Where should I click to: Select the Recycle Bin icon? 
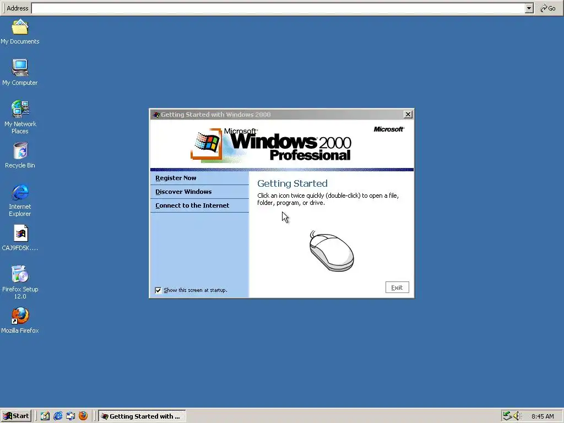[20, 156]
